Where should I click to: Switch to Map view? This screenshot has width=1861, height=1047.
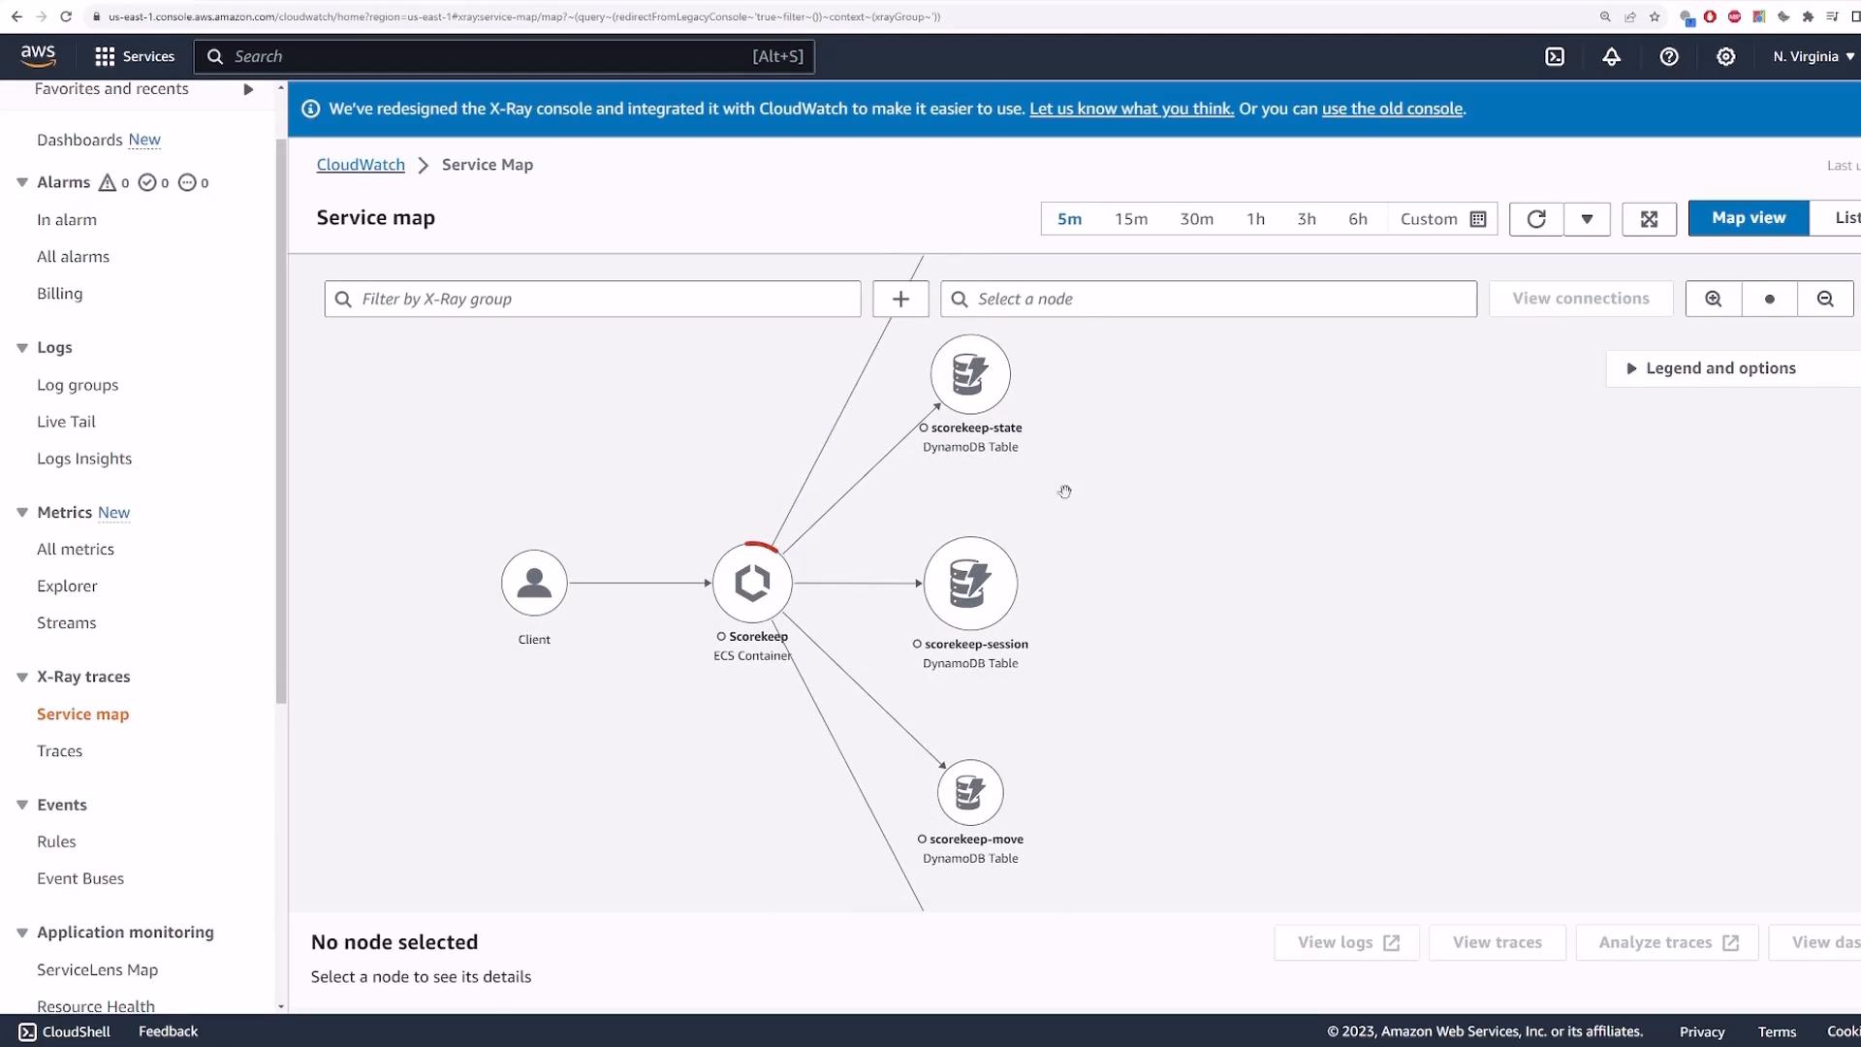[x=1749, y=218]
